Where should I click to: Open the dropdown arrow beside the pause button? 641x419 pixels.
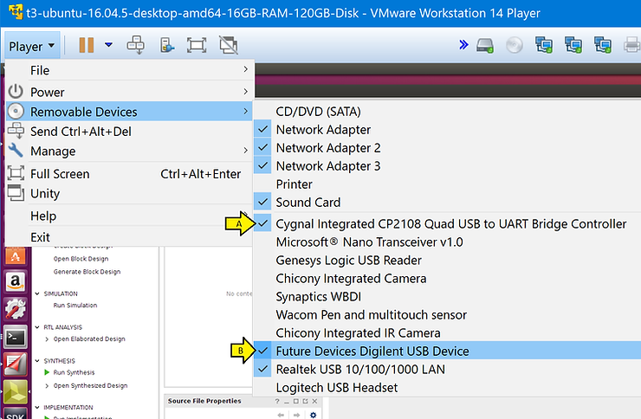(x=108, y=45)
